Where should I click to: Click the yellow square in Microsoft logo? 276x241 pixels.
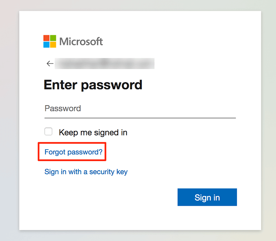pos(53,44)
